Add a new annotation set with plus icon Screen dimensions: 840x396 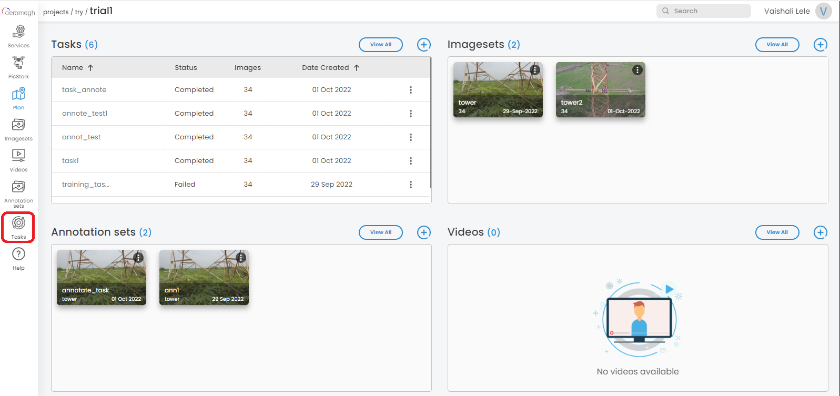424,232
